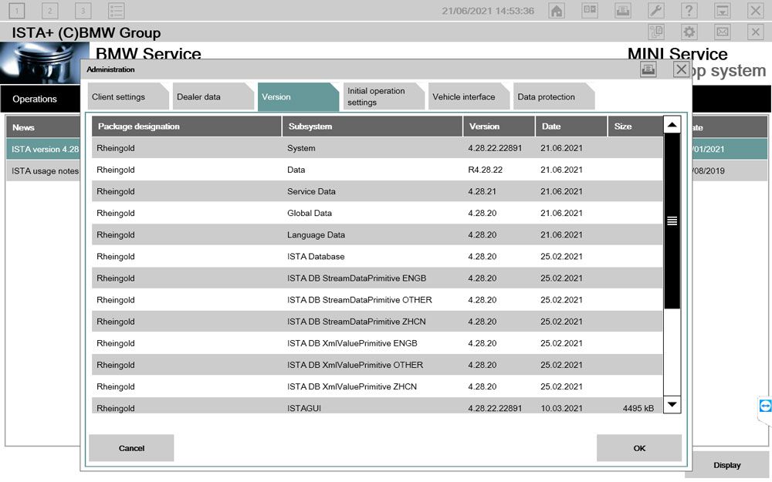Open the Data protection tab
This screenshot has width=772, height=482.
pyautogui.click(x=554, y=97)
